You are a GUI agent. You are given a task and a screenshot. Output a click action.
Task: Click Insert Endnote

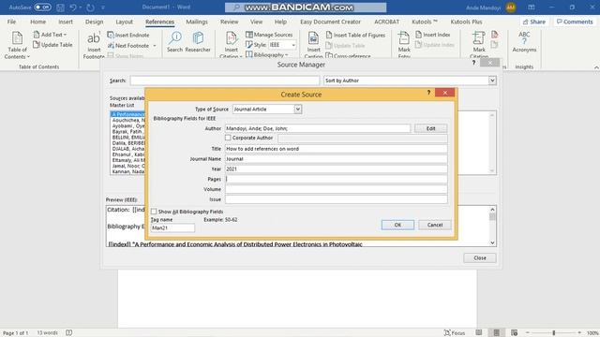(128, 35)
